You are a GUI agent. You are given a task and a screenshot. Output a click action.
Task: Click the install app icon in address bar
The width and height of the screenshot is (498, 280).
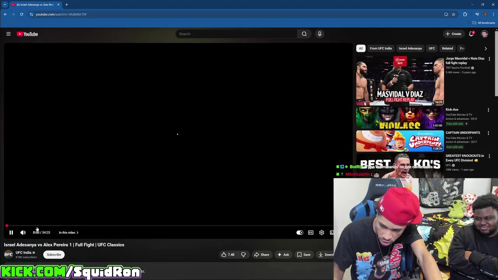pyautogui.click(x=446, y=14)
